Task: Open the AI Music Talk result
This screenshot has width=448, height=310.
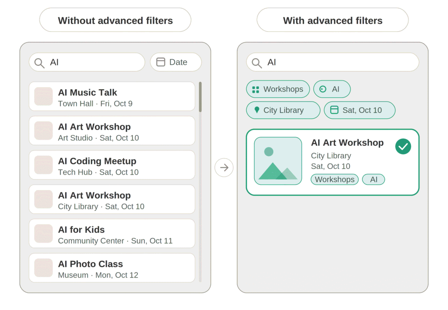Action: pos(112,97)
